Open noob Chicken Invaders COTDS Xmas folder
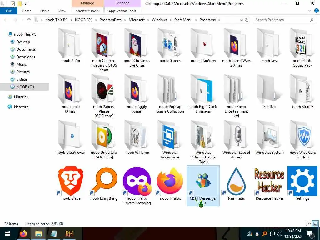Screen dimensions: 320x240 point(104,50)
